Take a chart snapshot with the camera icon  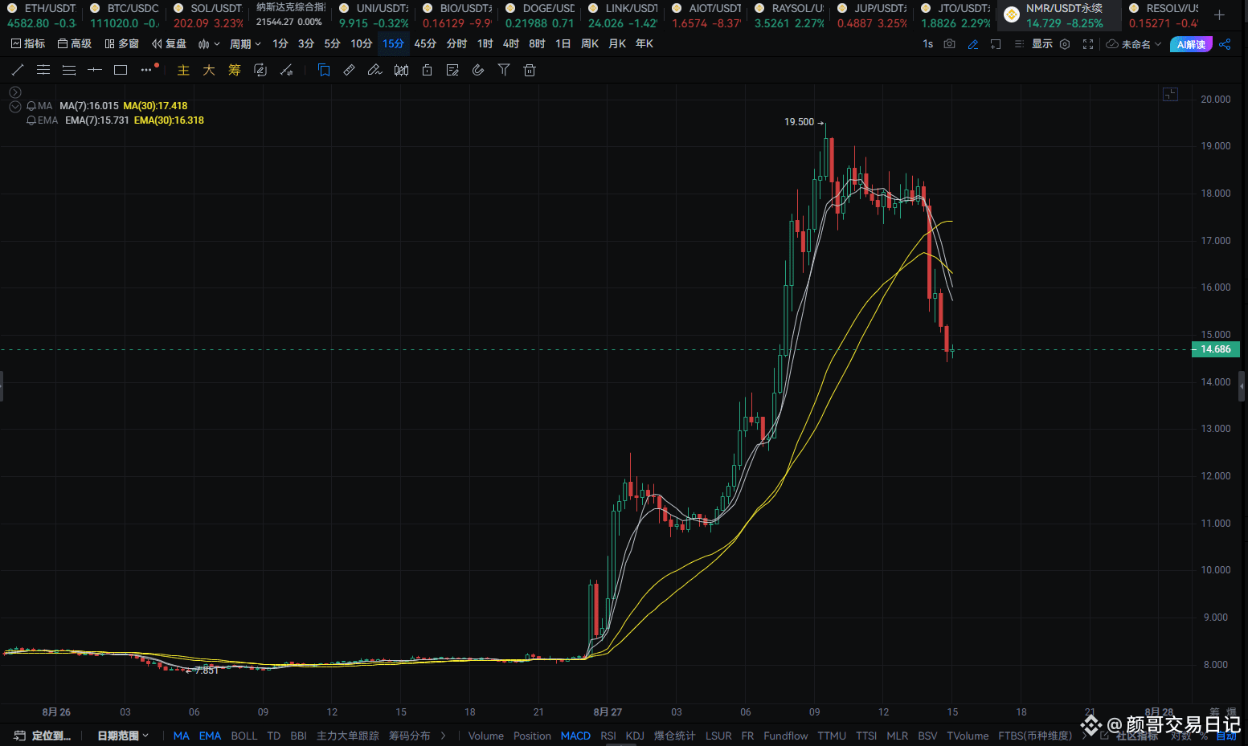(x=949, y=44)
